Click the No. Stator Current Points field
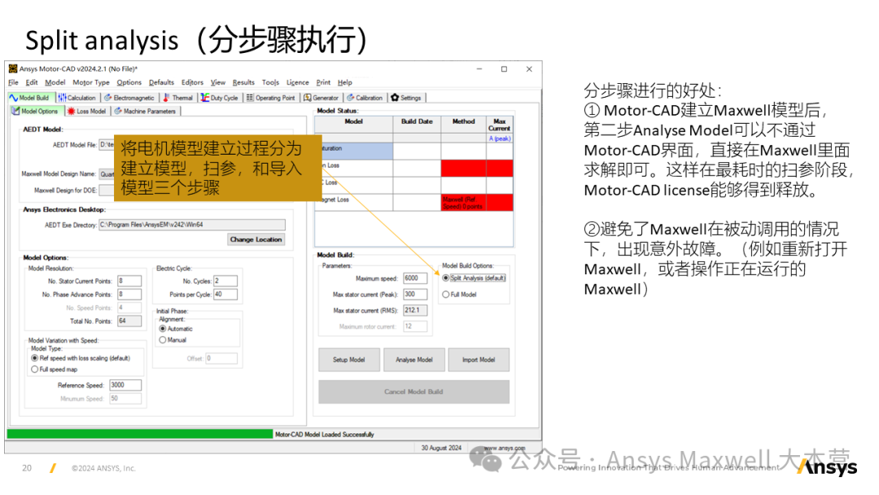The image size is (879, 495). tap(129, 281)
